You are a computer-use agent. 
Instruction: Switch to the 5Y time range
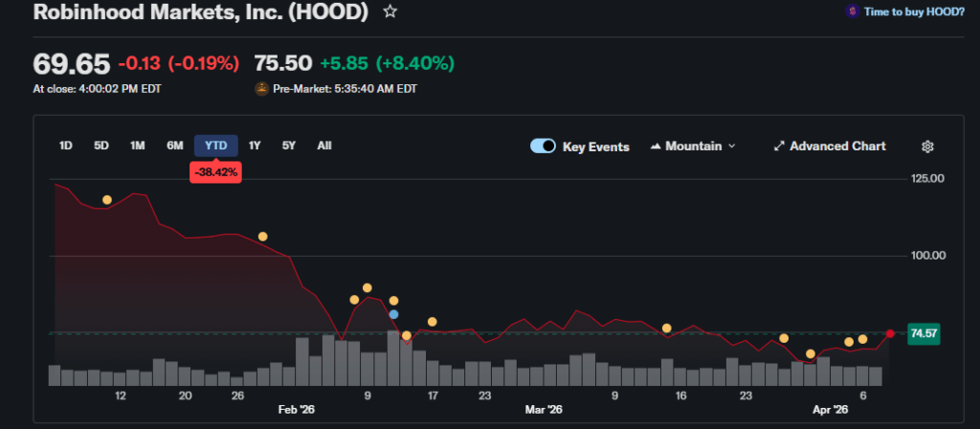pos(288,146)
